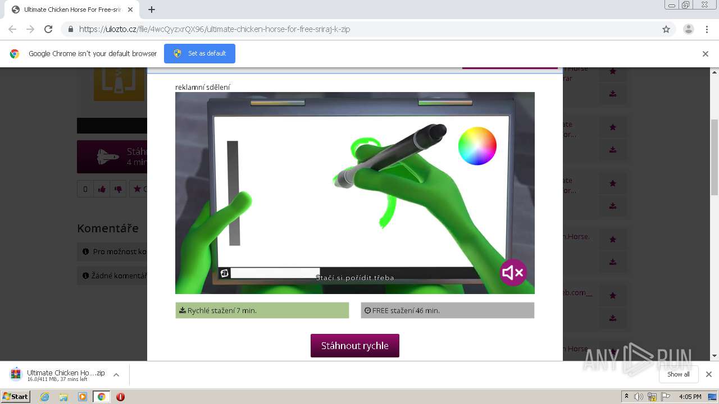
Task: Click the red Opera-style taskbar icon
Action: (120, 397)
